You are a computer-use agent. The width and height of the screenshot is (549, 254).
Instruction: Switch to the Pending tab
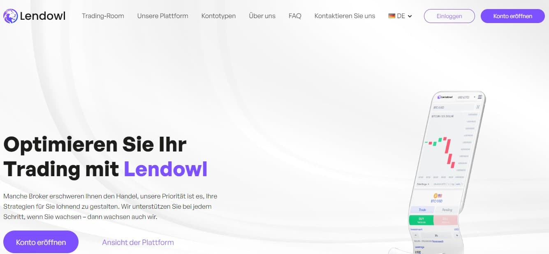[x=447, y=210]
